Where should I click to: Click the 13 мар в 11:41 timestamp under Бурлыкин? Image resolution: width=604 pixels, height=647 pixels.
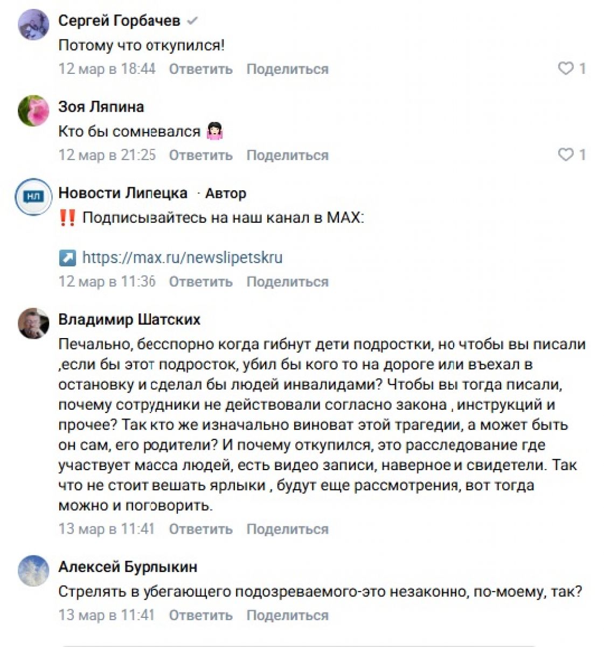click(x=107, y=615)
